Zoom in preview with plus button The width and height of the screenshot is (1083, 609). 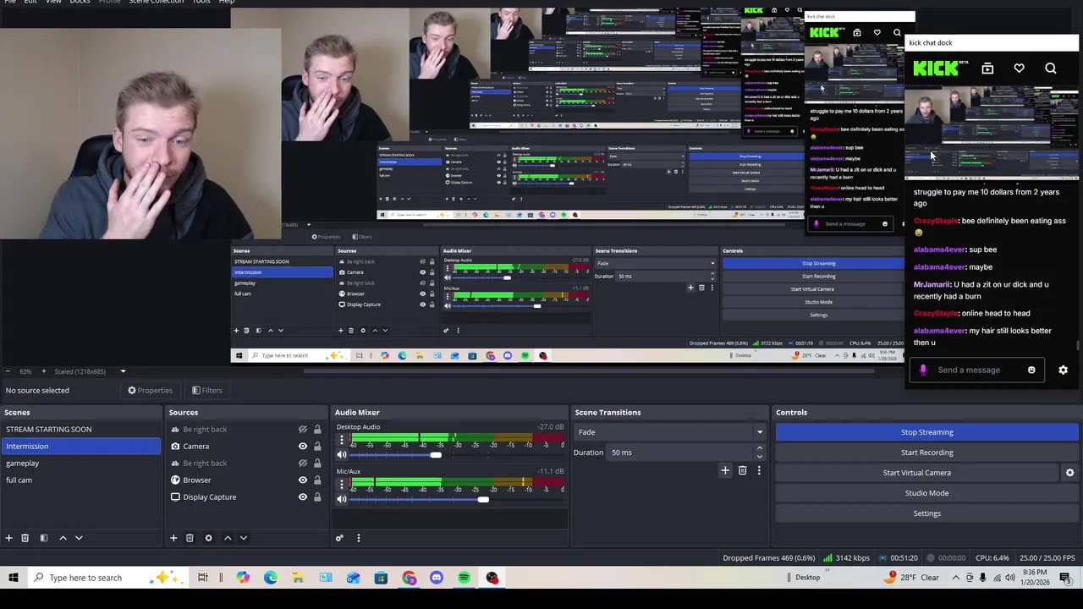43,371
